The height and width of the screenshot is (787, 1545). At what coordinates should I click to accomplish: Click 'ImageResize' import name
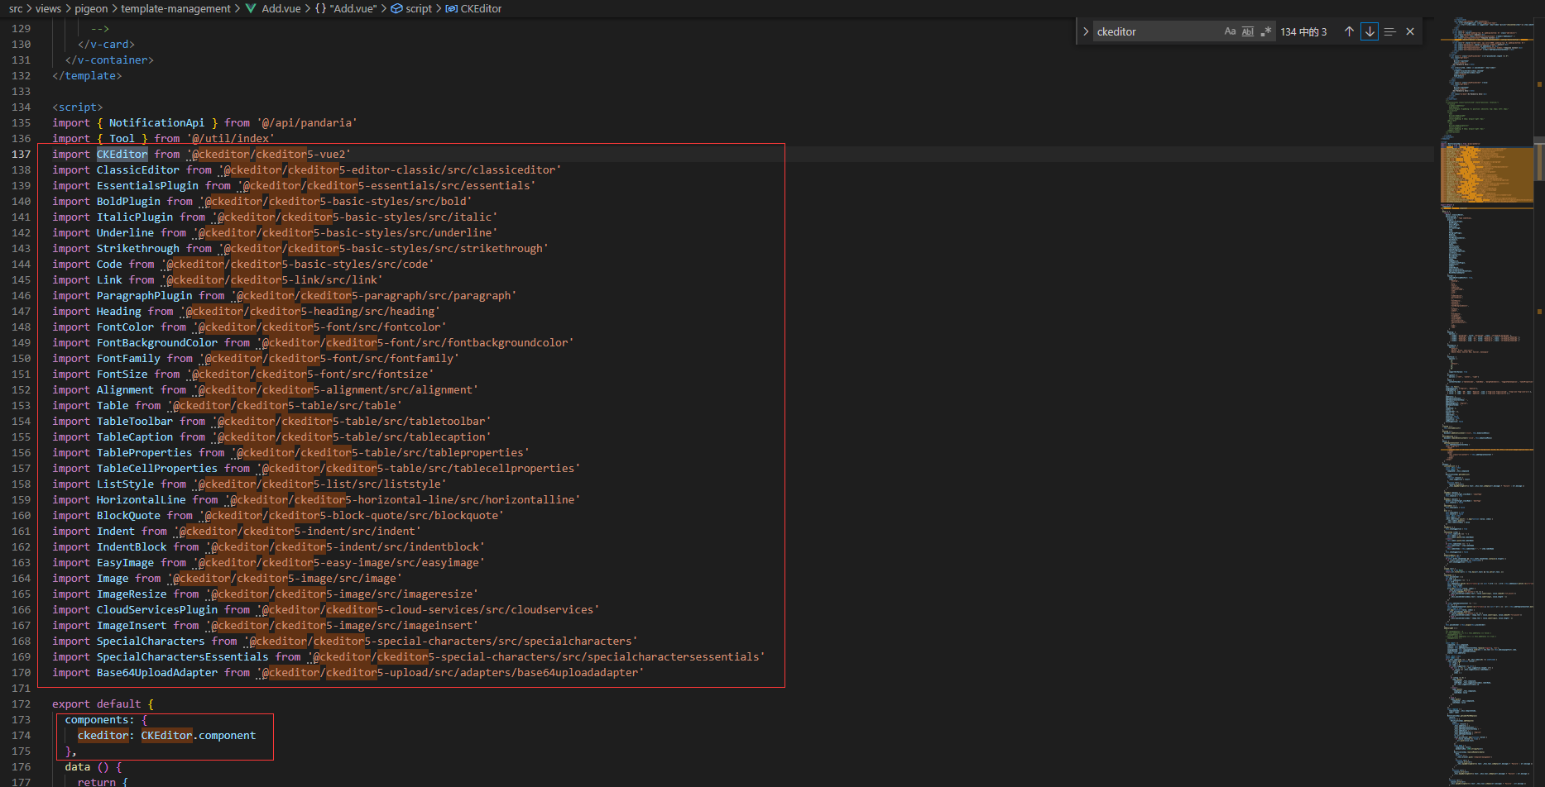(132, 594)
